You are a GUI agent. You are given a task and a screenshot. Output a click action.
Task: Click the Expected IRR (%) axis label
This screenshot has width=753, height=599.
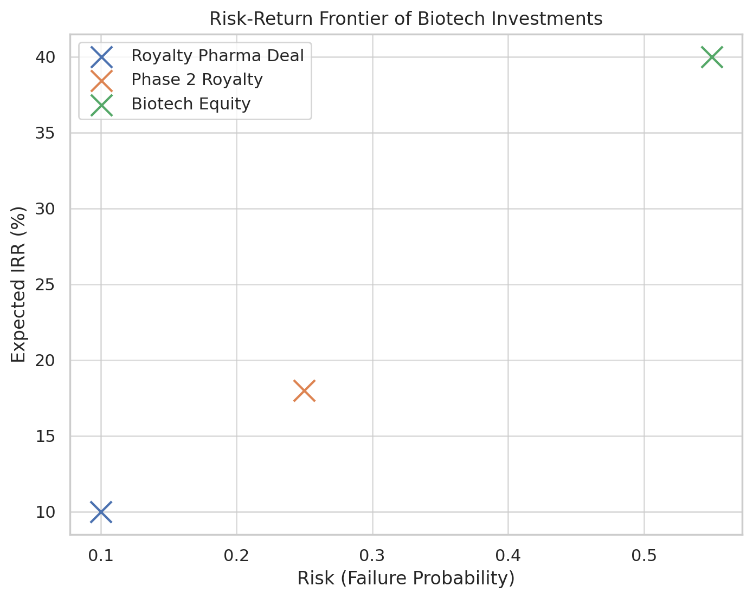(19, 284)
